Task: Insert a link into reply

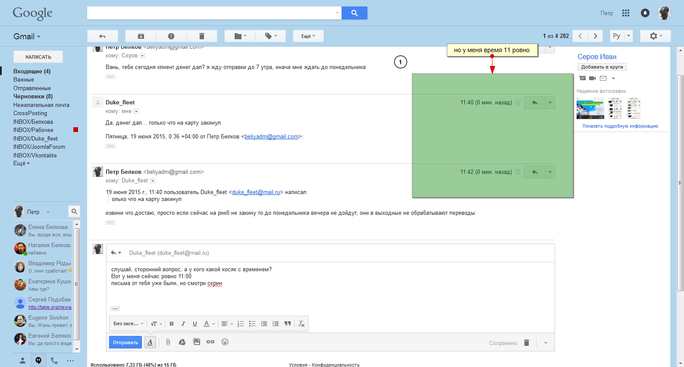Action: click(x=210, y=342)
